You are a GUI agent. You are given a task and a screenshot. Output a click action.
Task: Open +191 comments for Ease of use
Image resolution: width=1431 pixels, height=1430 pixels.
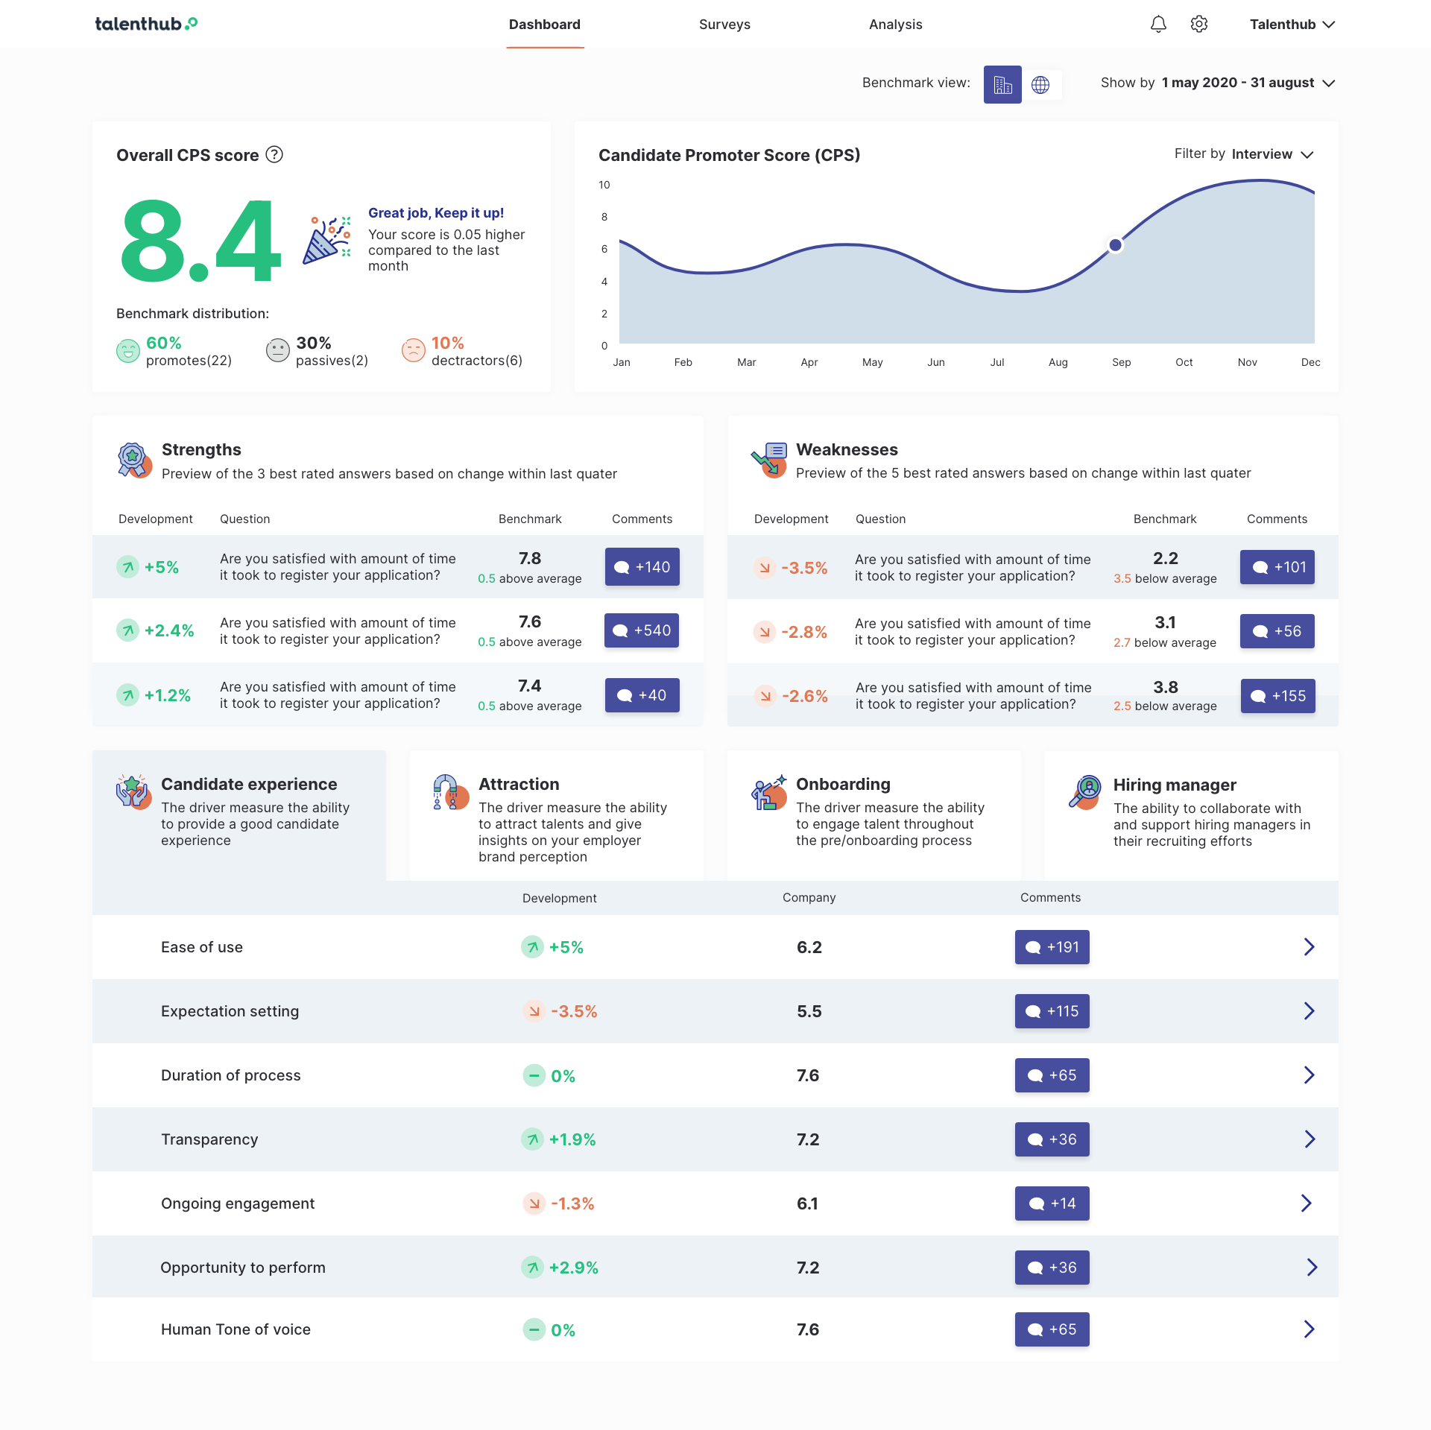(x=1052, y=947)
